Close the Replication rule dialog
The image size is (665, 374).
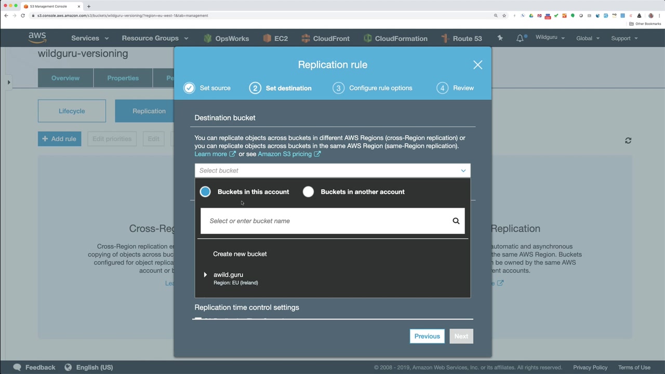tap(477, 64)
